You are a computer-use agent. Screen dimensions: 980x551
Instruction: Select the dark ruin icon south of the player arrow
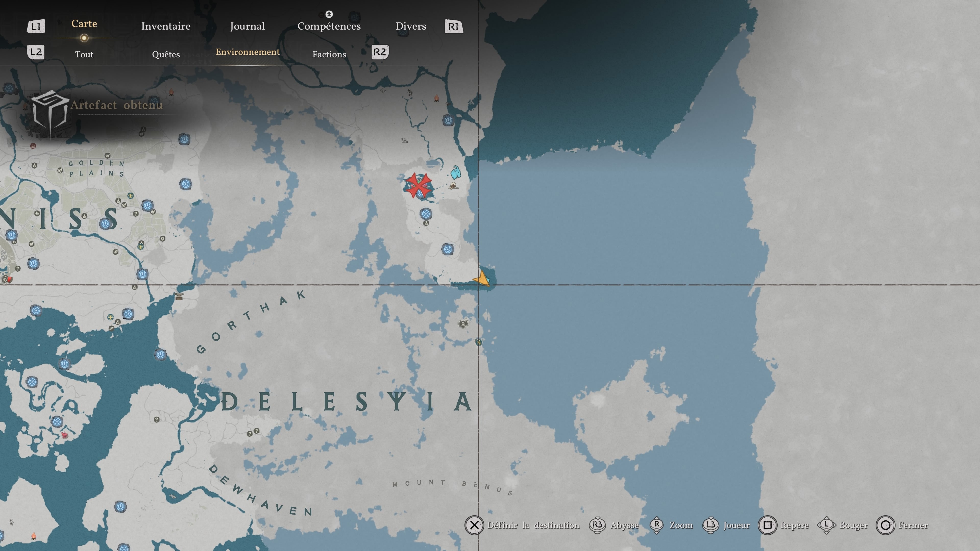(x=463, y=324)
